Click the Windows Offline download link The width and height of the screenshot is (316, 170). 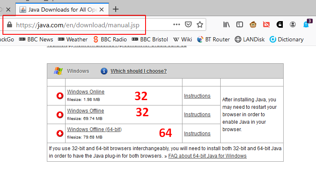[85, 110]
